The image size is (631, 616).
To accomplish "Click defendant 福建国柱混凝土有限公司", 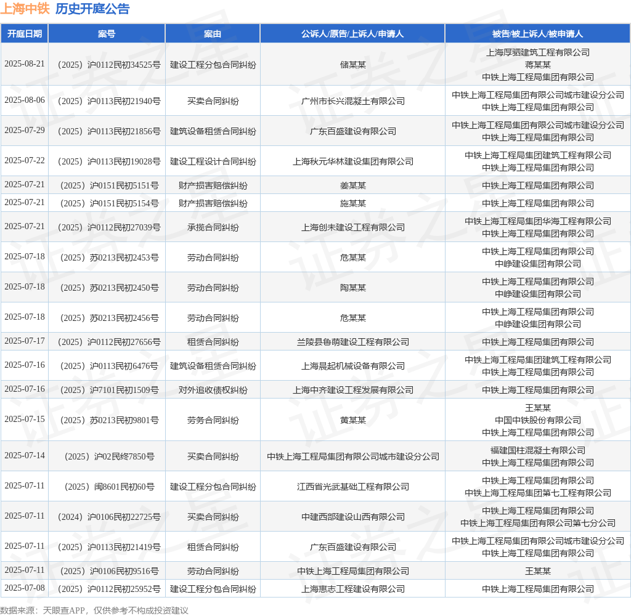I will coord(537,450).
